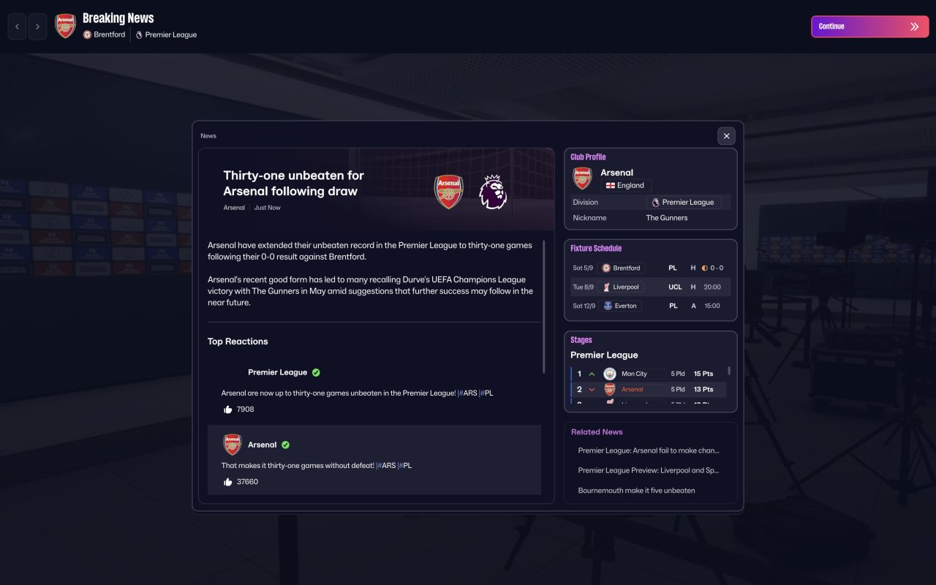Open the Brentford fixture on Sat 5/9

click(622, 268)
